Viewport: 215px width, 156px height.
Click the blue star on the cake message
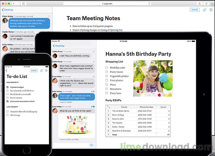point(94,106)
